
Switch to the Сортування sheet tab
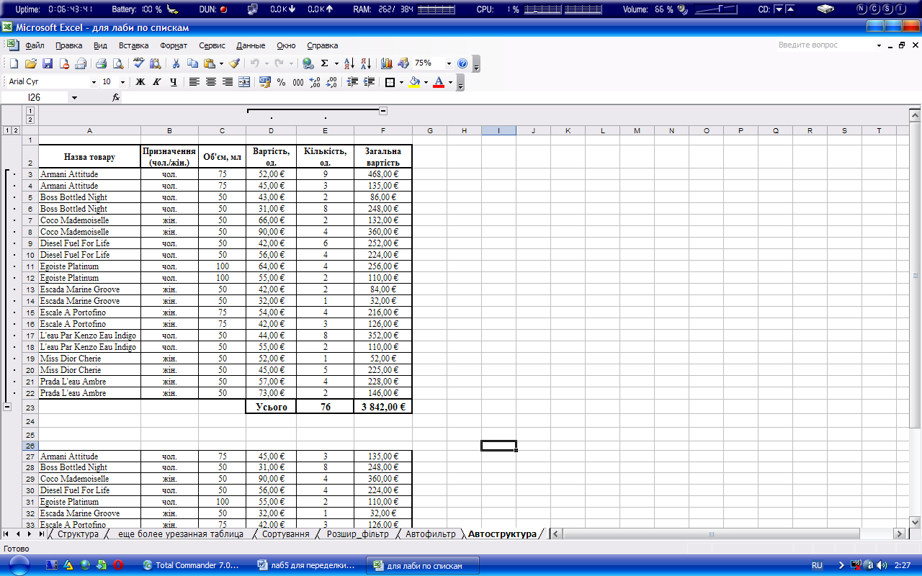[x=286, y=534]
